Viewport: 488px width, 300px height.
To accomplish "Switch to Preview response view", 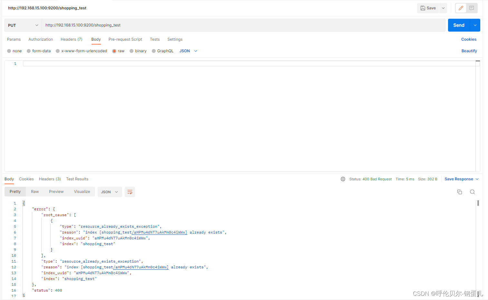I will point(56,192).
